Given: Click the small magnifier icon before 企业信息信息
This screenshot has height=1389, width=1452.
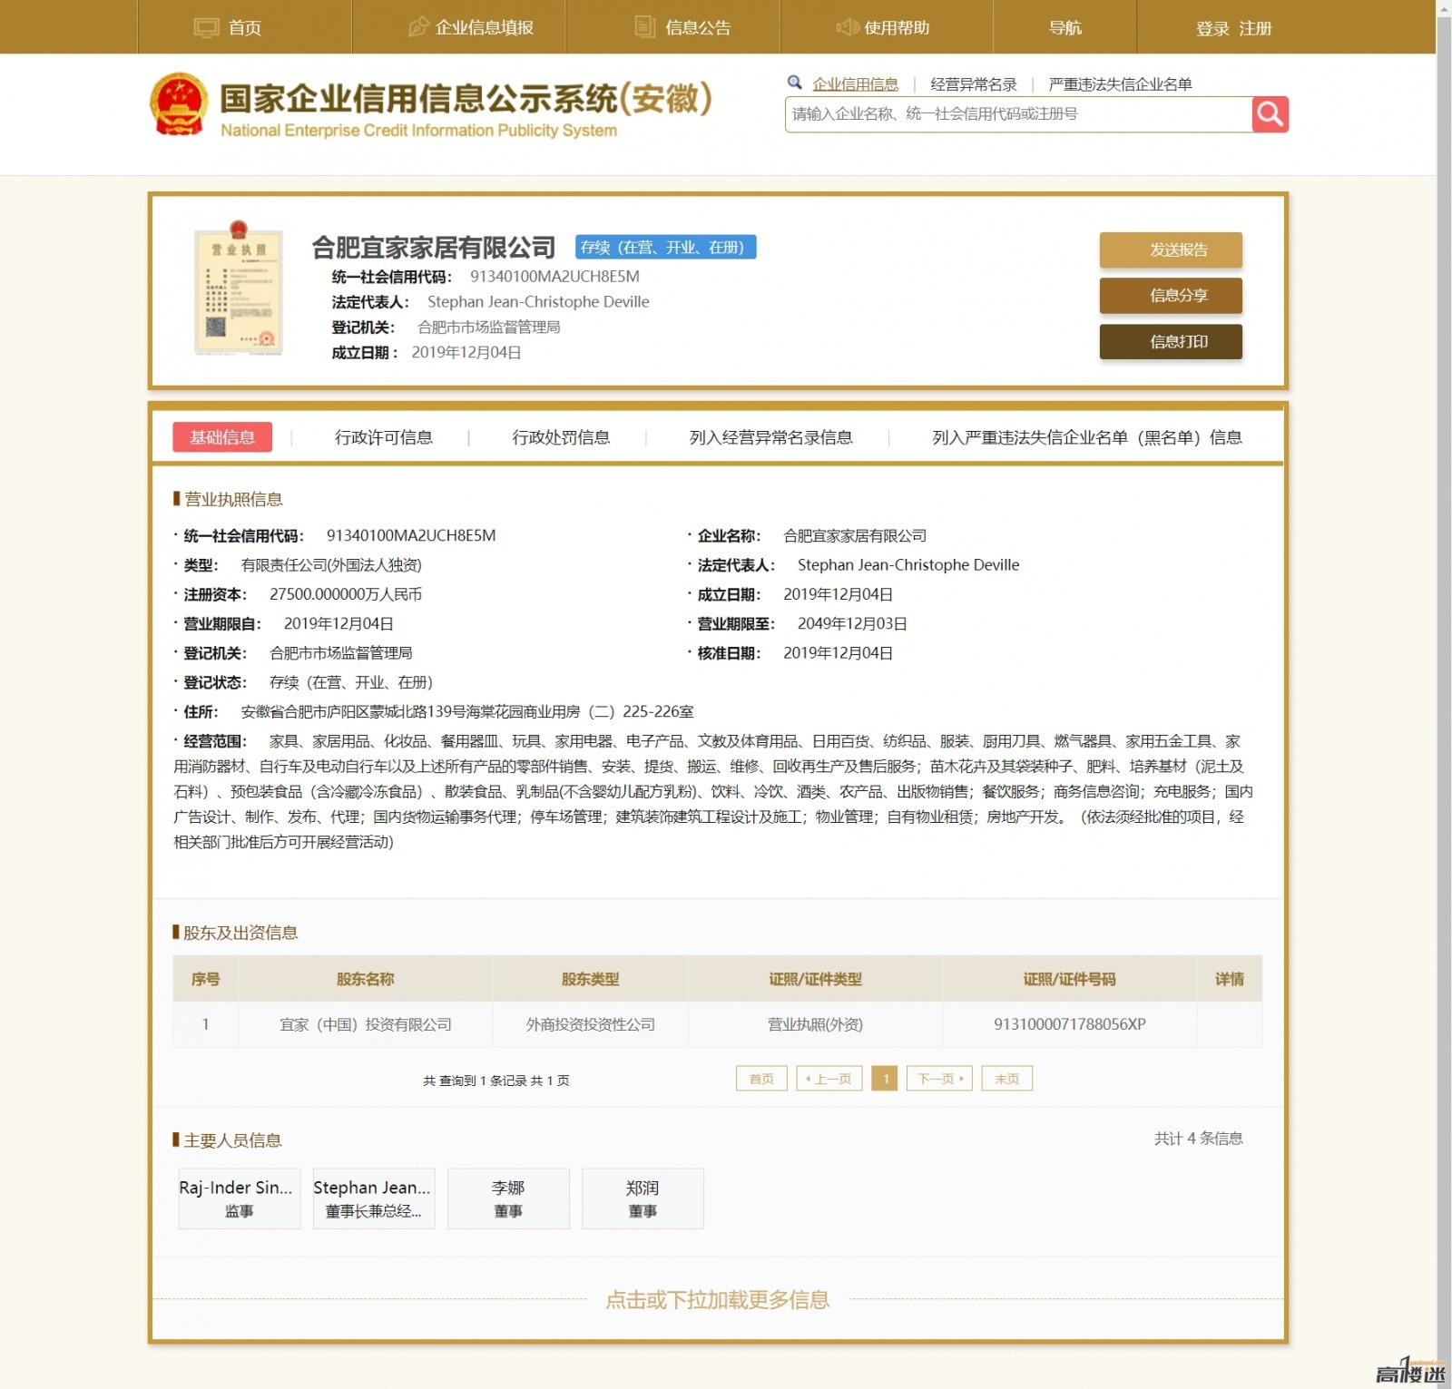Looking at the screenshot, I should [795, 83].
